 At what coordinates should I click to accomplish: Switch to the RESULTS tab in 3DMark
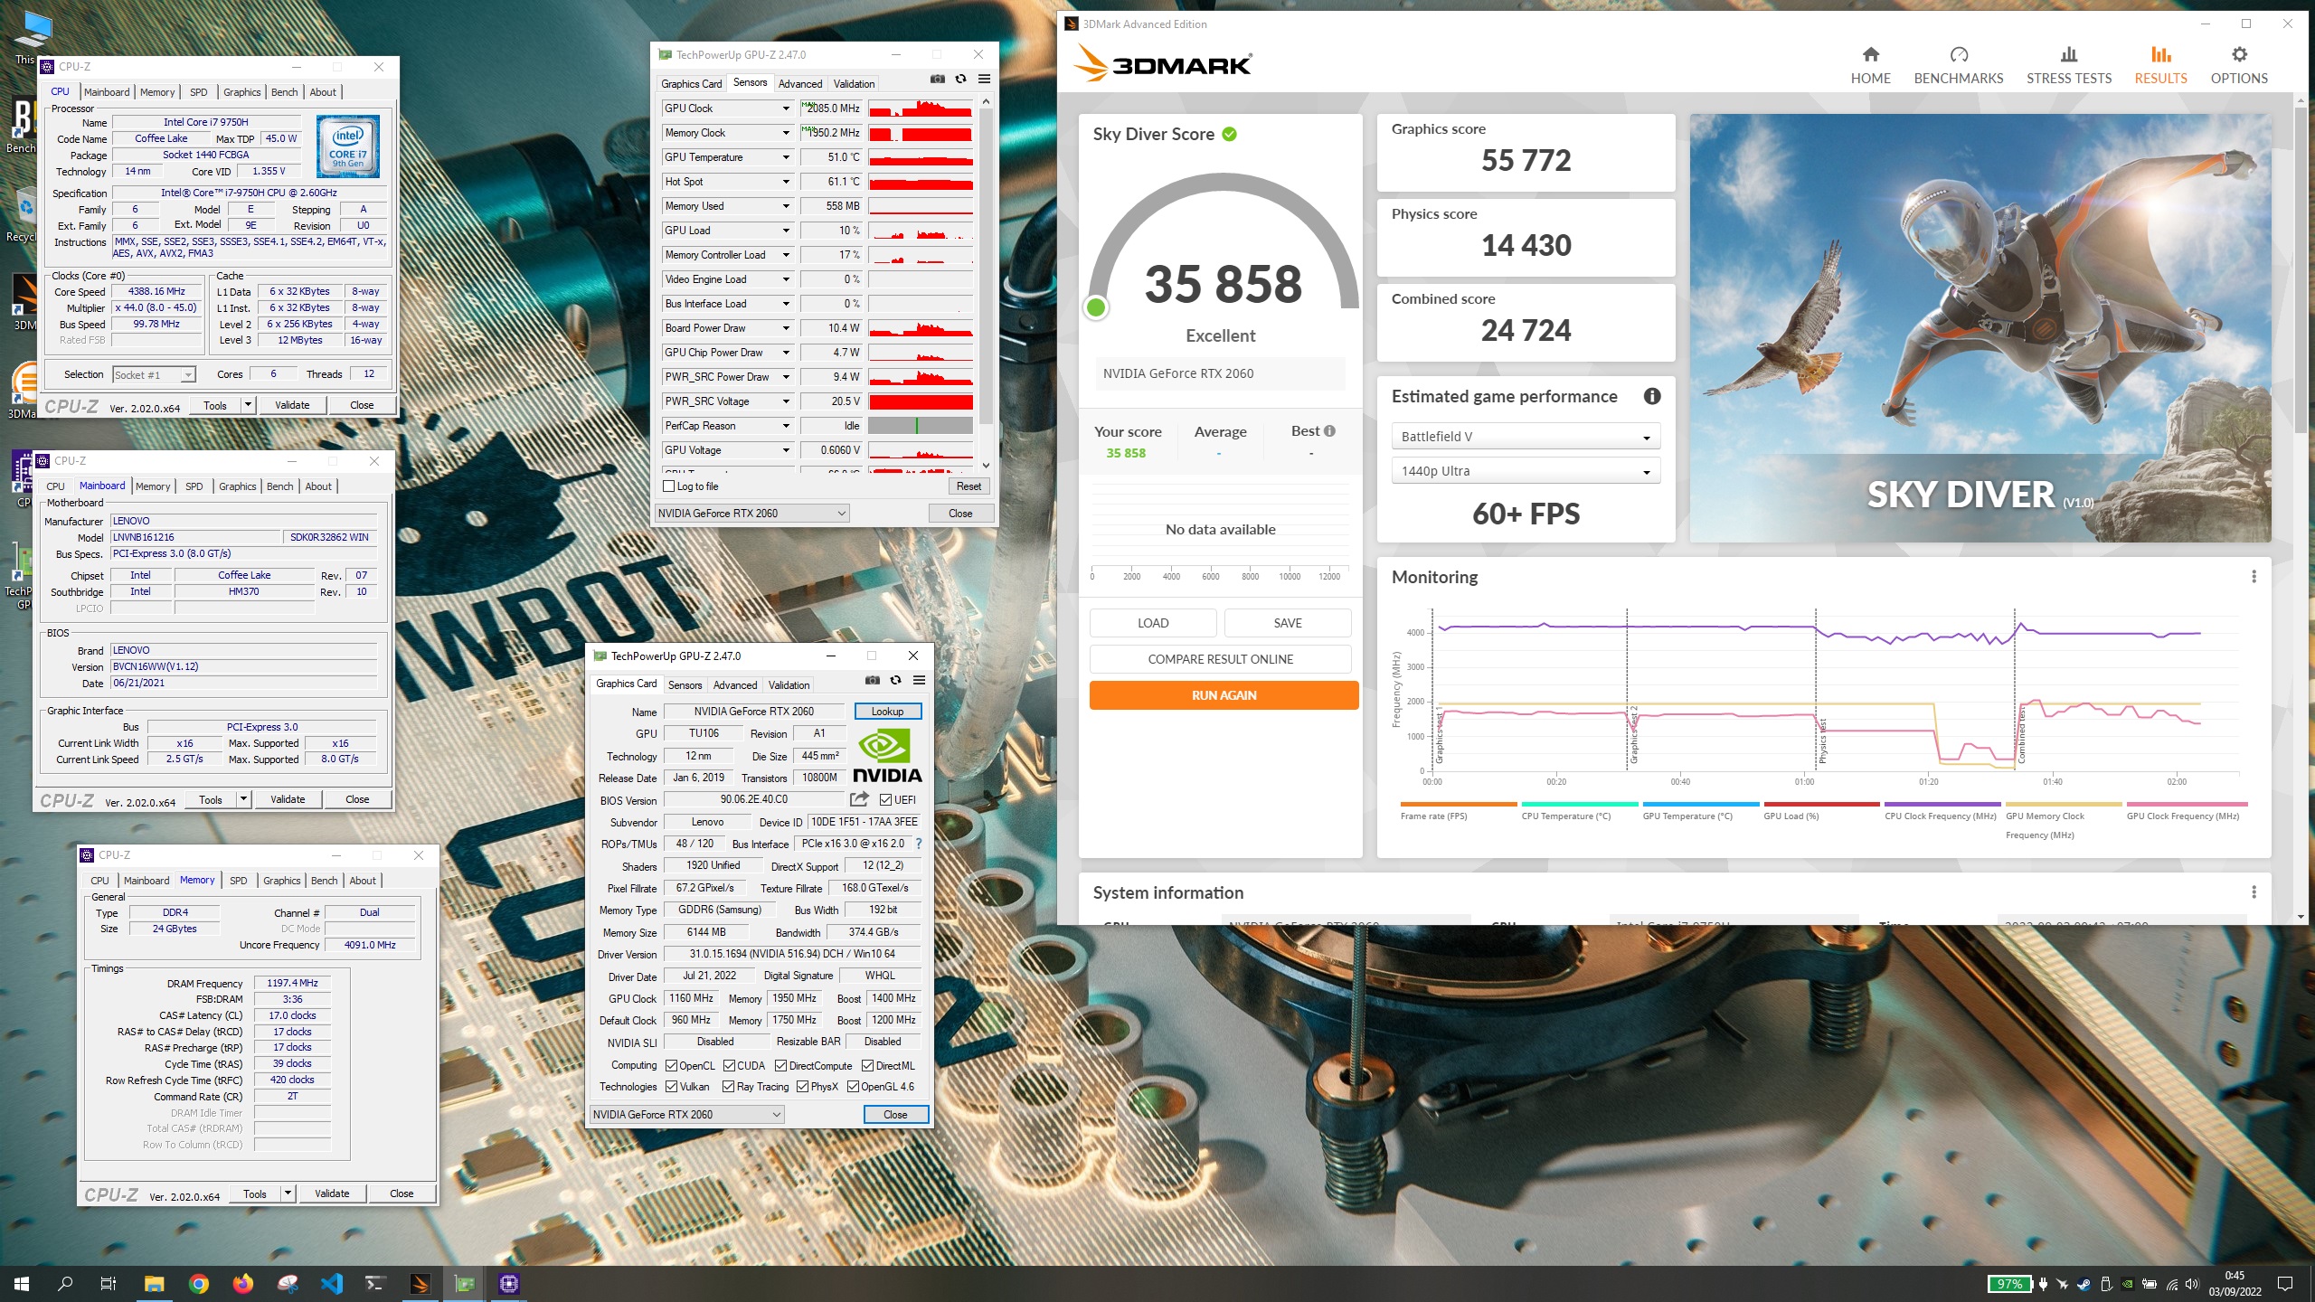click(x=2160, y=65)
